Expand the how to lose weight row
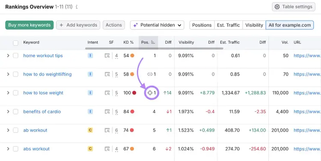This screenshot has height=161, width=321. (x=8, y=93)
